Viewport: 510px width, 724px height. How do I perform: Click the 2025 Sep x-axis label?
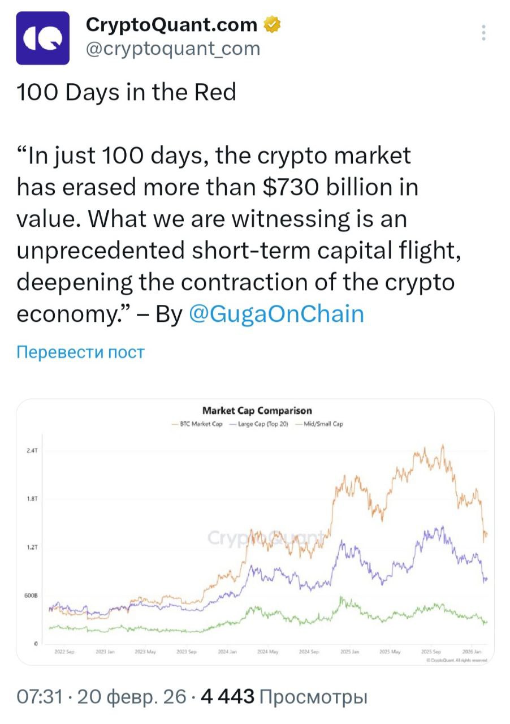430,652
